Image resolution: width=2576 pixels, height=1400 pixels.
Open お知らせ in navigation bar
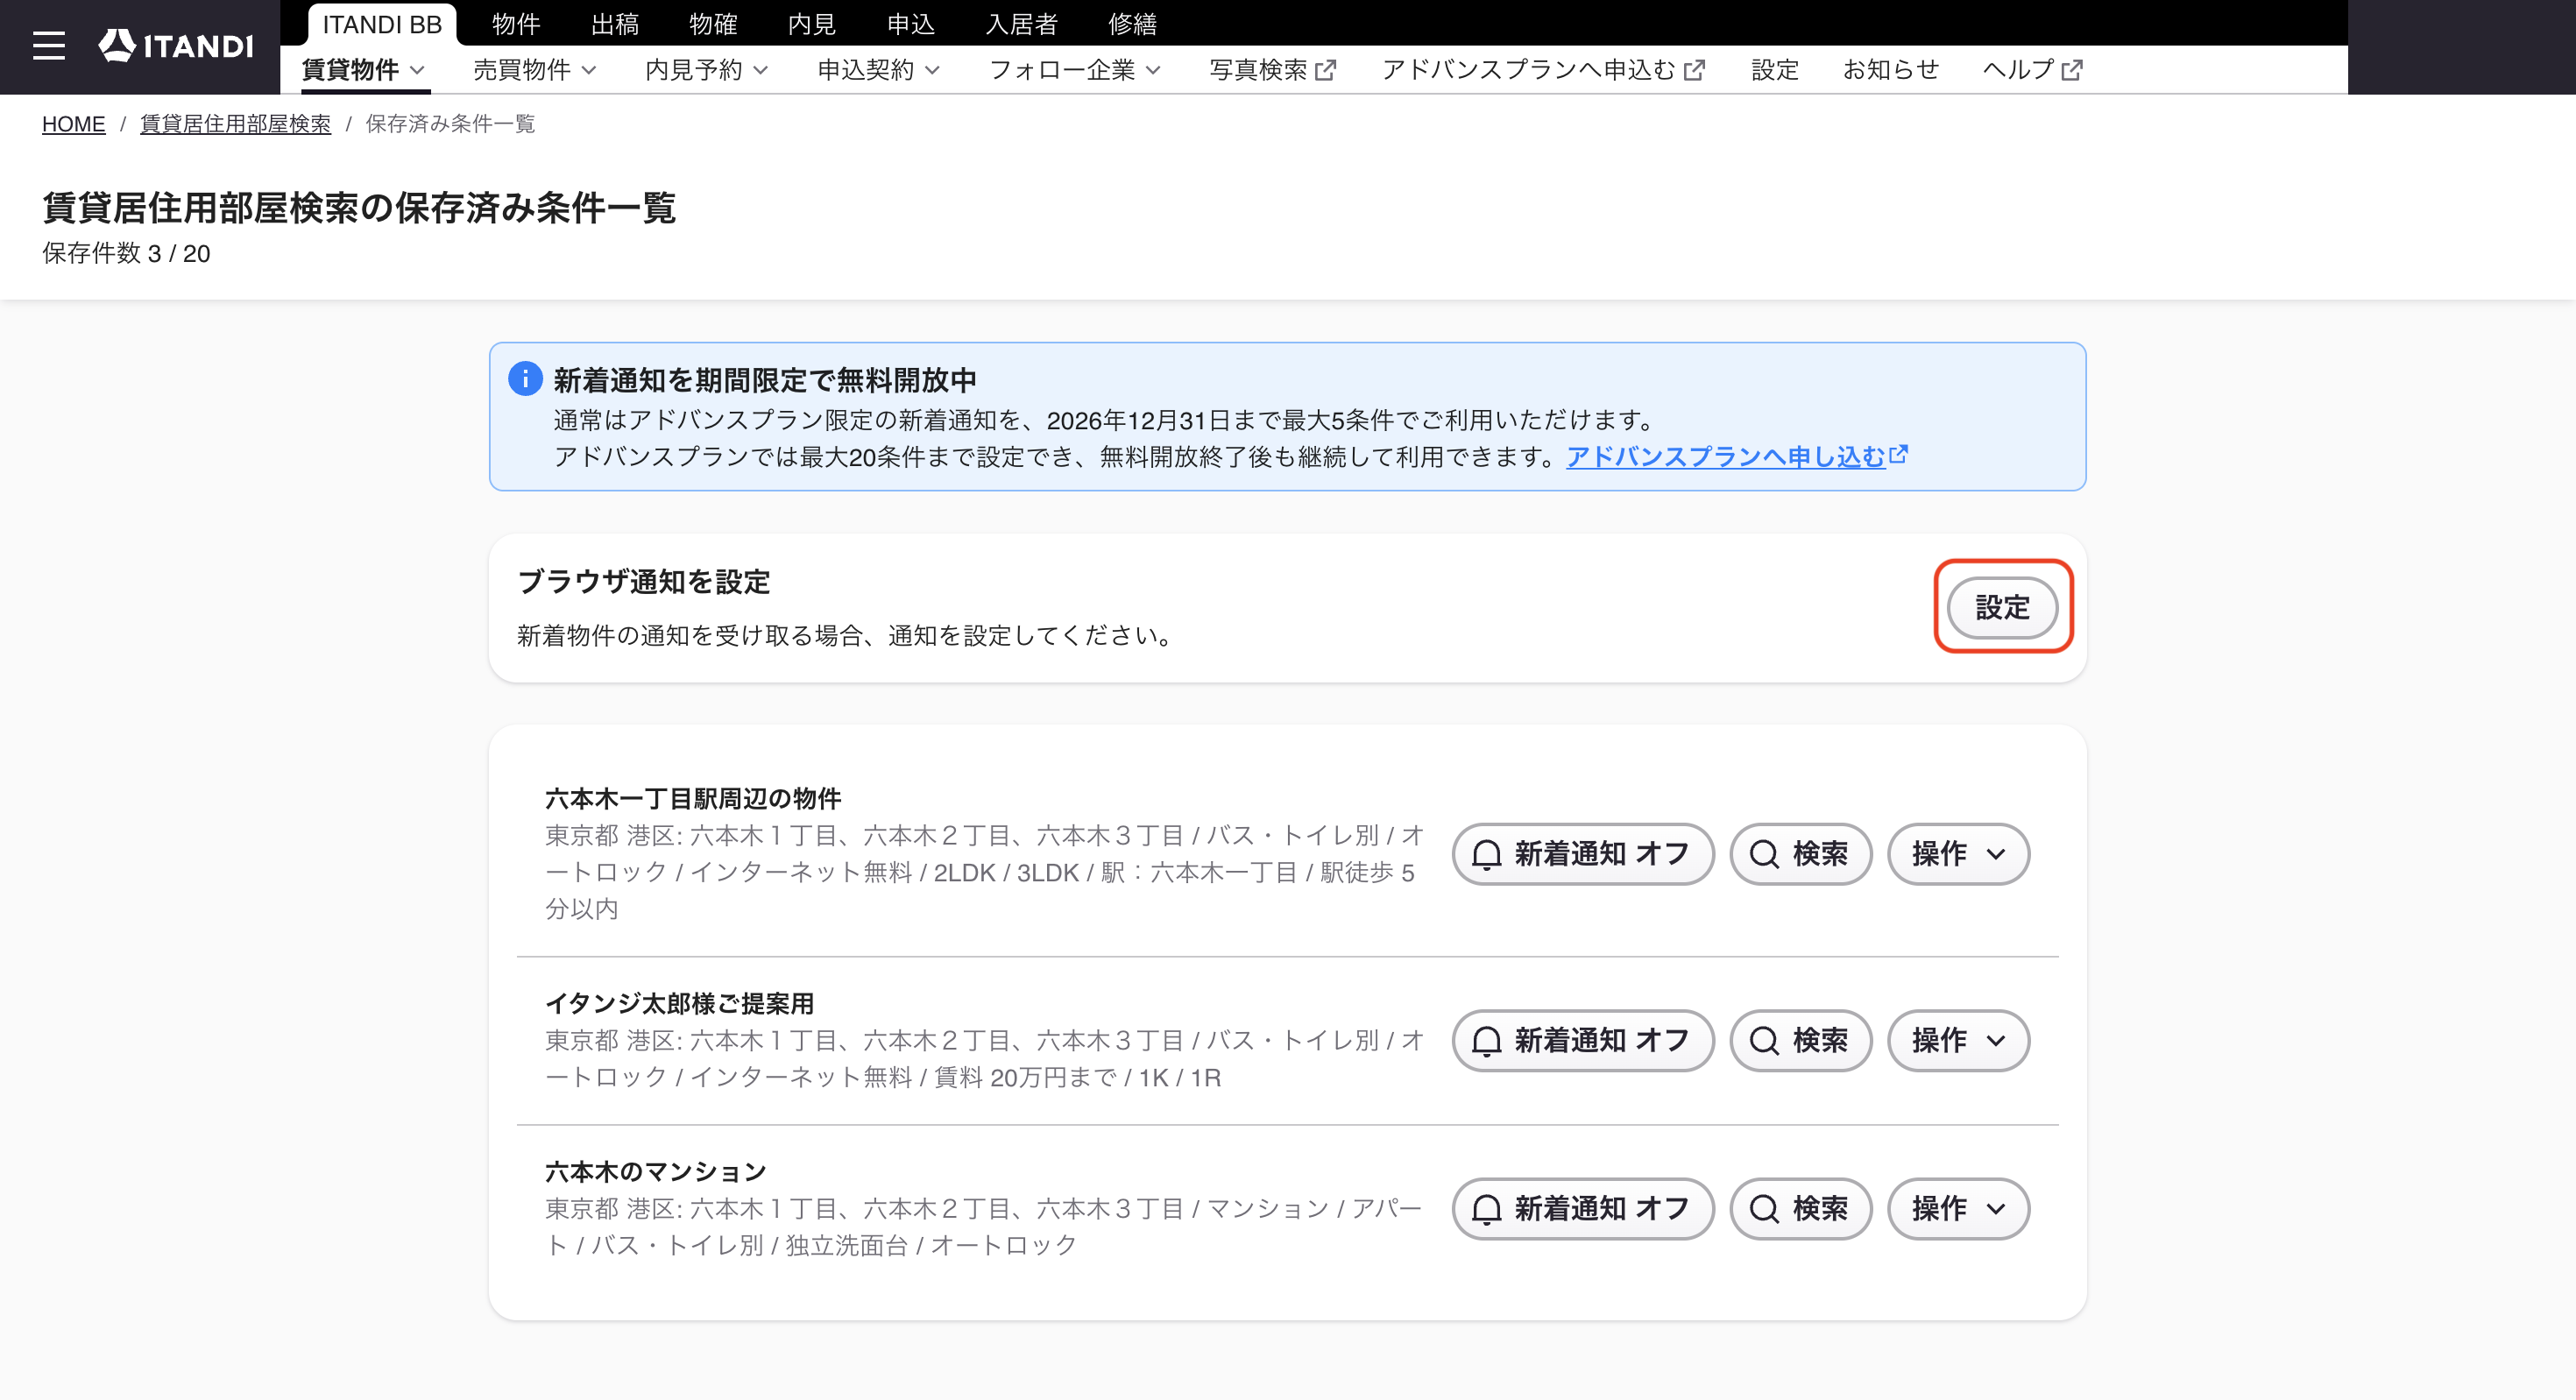(x=1891, y=70)
